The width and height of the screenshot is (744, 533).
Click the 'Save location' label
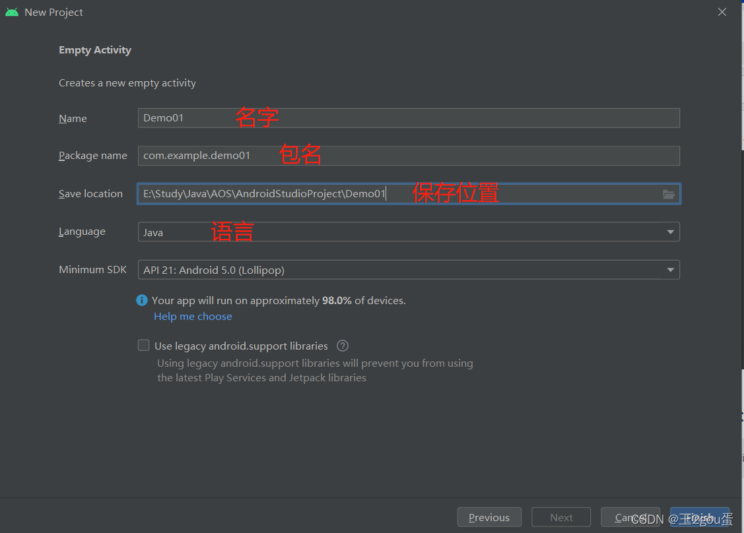click(90, 193)
